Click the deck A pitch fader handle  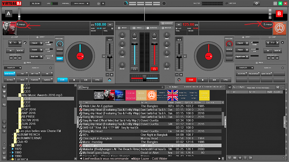110,57
